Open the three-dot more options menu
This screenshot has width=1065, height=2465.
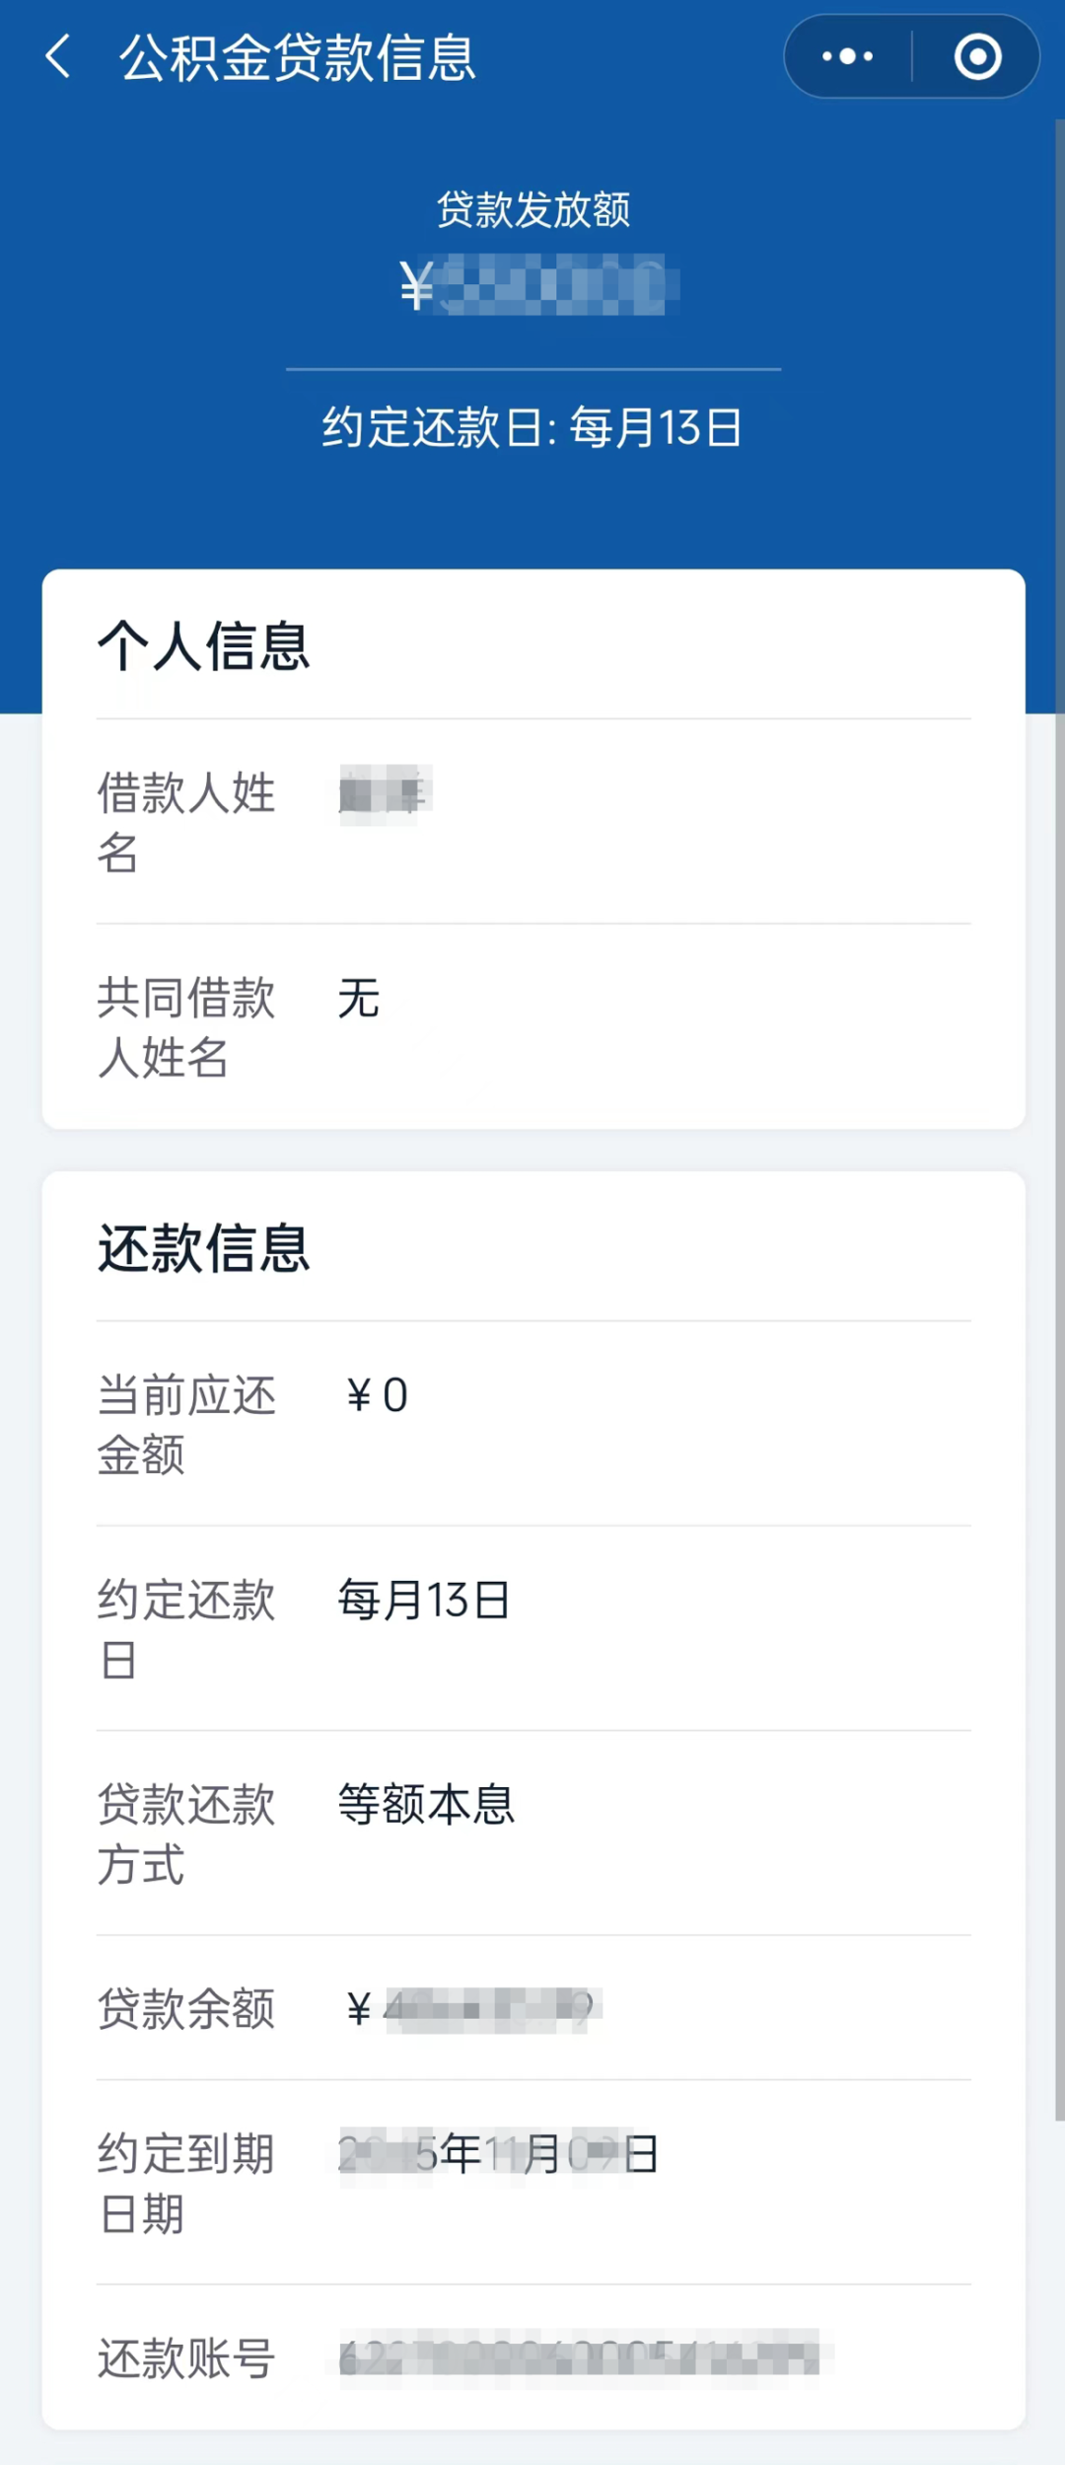pyautogui.click(x=847, y=56)
